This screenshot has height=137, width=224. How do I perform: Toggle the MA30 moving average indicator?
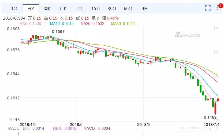[123, 24]
